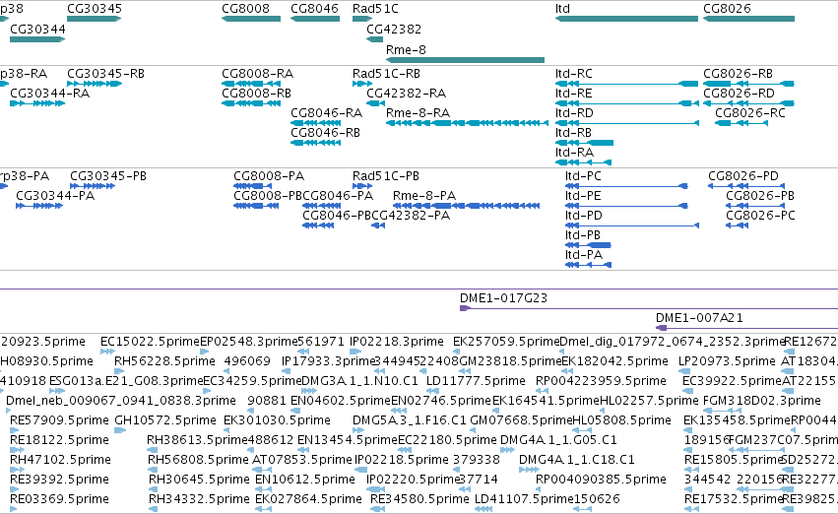Select the CG8026-RB transcript label
The height and width of the screenshot is (514, 838).
tap(739, 74)
